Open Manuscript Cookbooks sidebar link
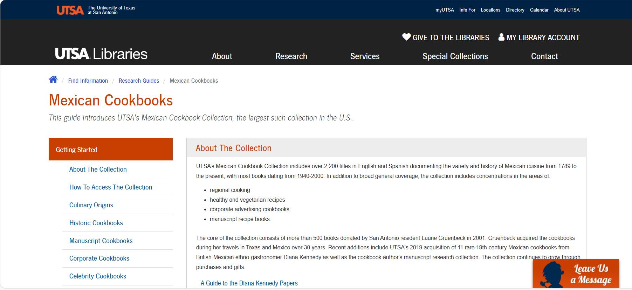The height and width of the screenshot is (290, 632). [x=101, y=241]
